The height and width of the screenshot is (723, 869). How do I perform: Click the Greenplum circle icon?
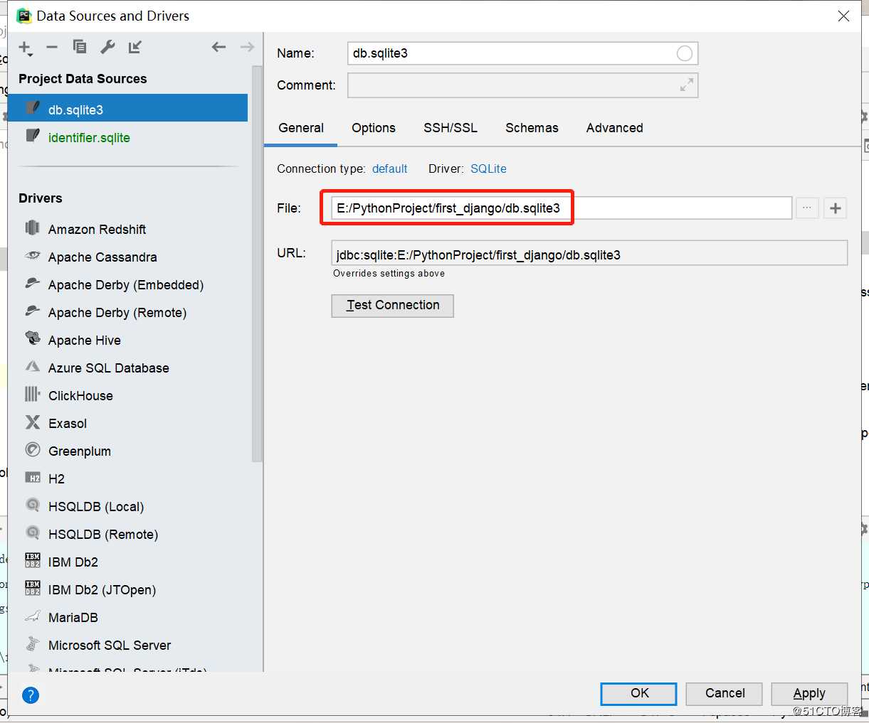click(32, 449)
